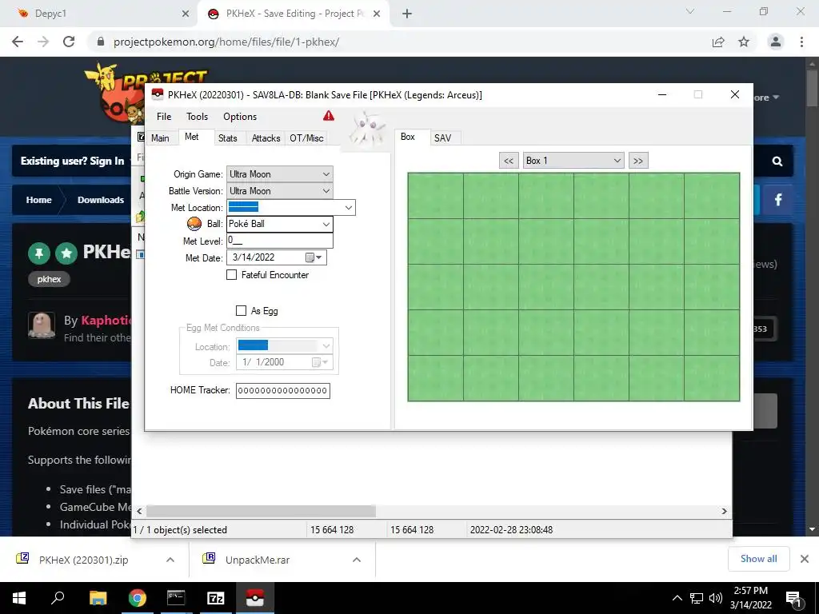This screenshot has width=819, height=614.
Task: Click the volume icon in the system tray
Action: point(716,598)
